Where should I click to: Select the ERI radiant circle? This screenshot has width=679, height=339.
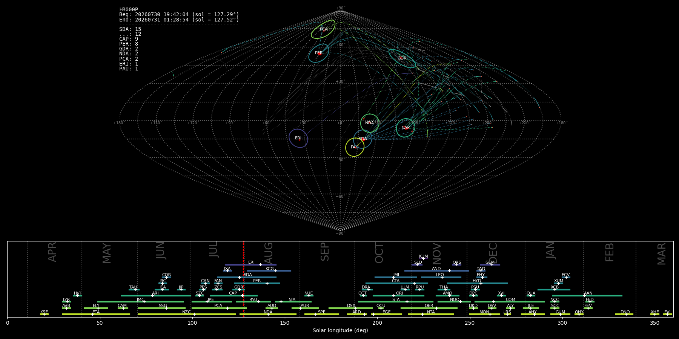[298, 138]
